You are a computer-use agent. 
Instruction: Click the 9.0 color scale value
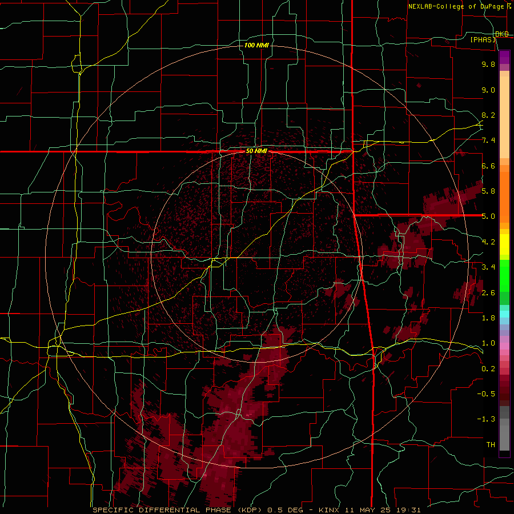click(488, 90)
